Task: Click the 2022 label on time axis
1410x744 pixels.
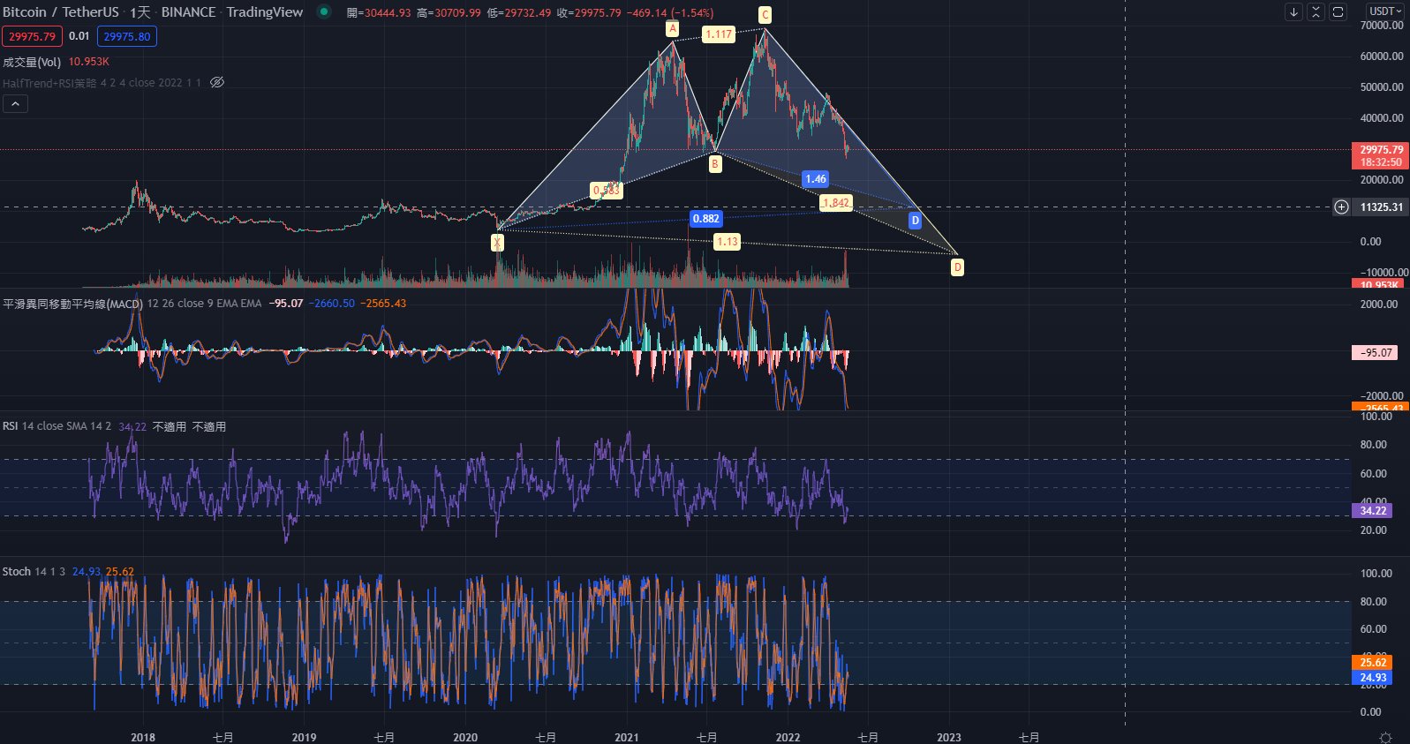Action: coord(788,738)
